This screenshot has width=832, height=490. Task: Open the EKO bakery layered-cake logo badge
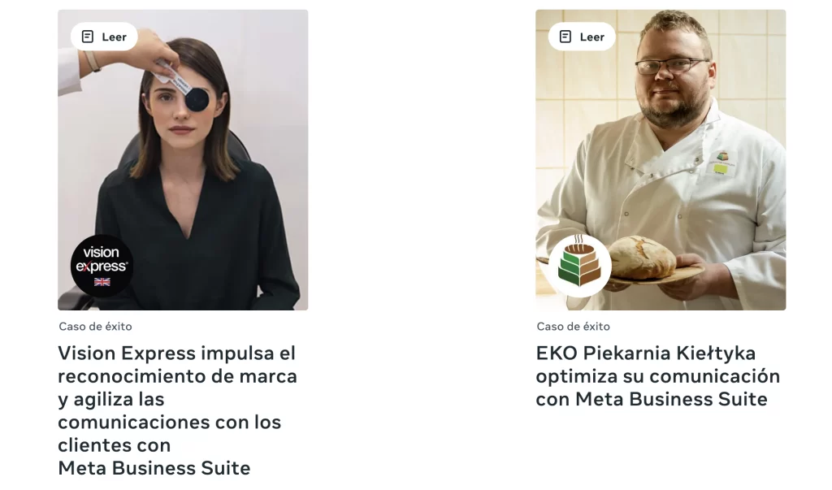pyautogui.click(x=579, y=266)
